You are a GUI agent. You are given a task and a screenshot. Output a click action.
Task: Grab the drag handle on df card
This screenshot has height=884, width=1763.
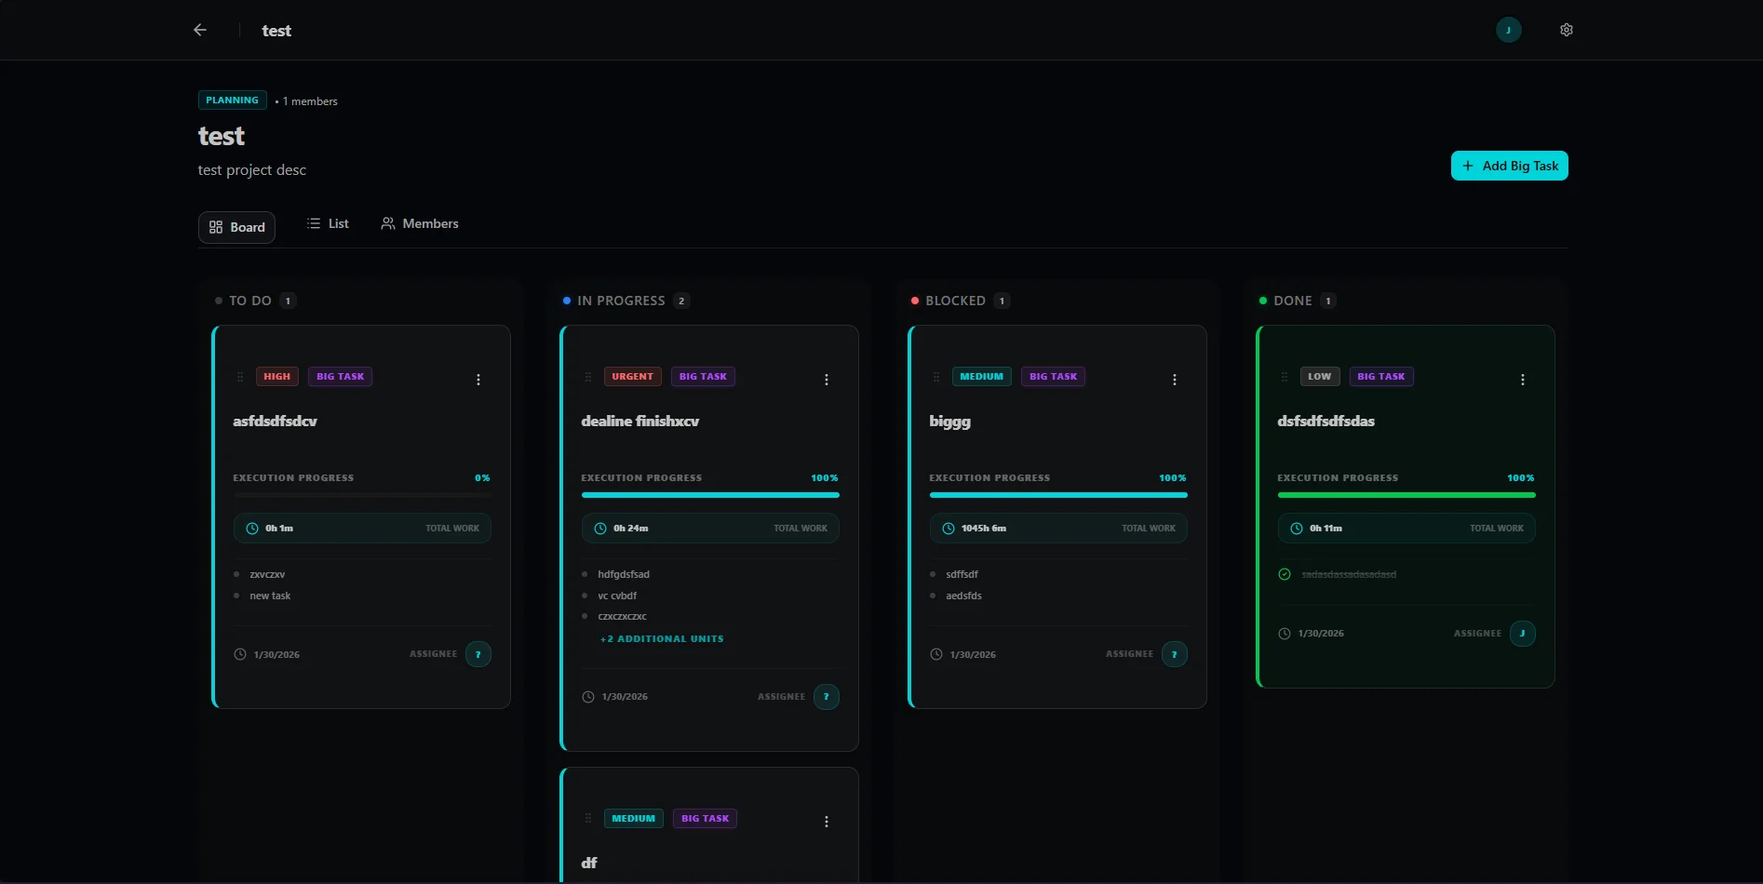588,819
